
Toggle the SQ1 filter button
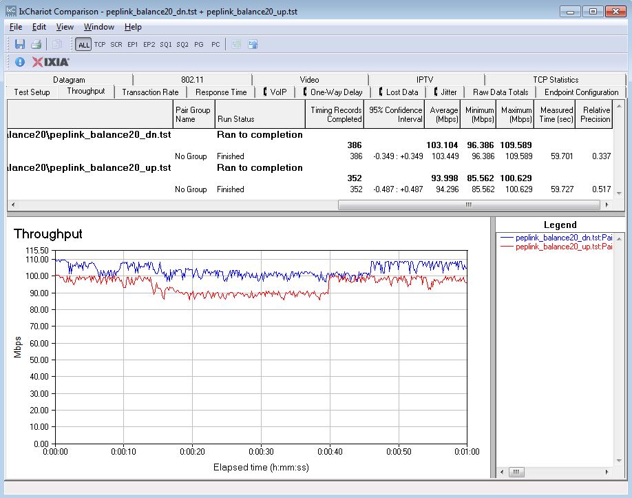166,44
